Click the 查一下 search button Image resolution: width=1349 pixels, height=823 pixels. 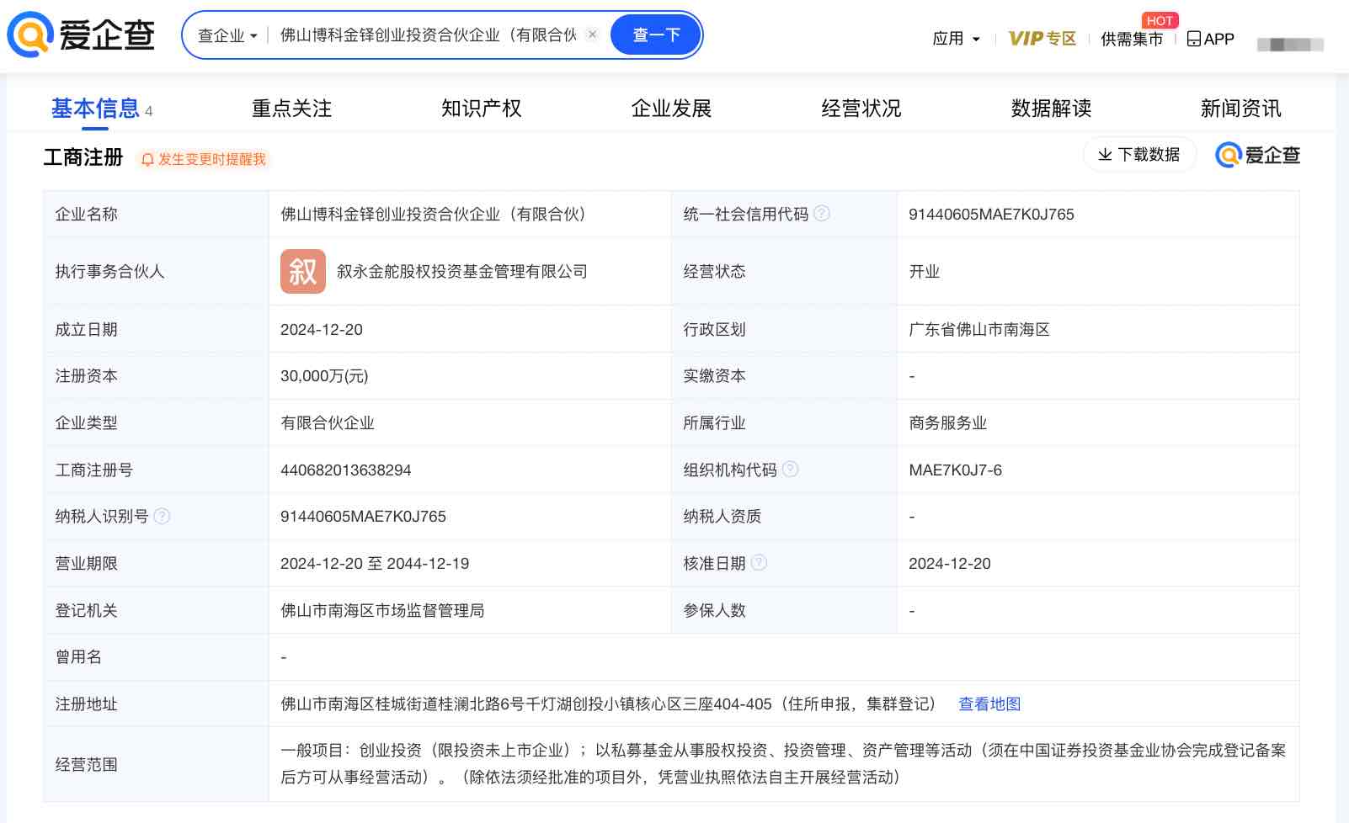655,35
